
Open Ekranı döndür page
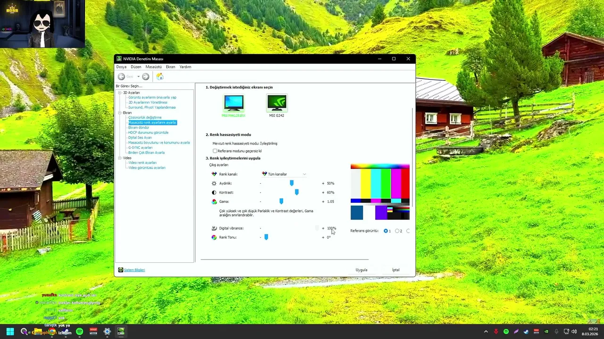(x=139, y=128)
